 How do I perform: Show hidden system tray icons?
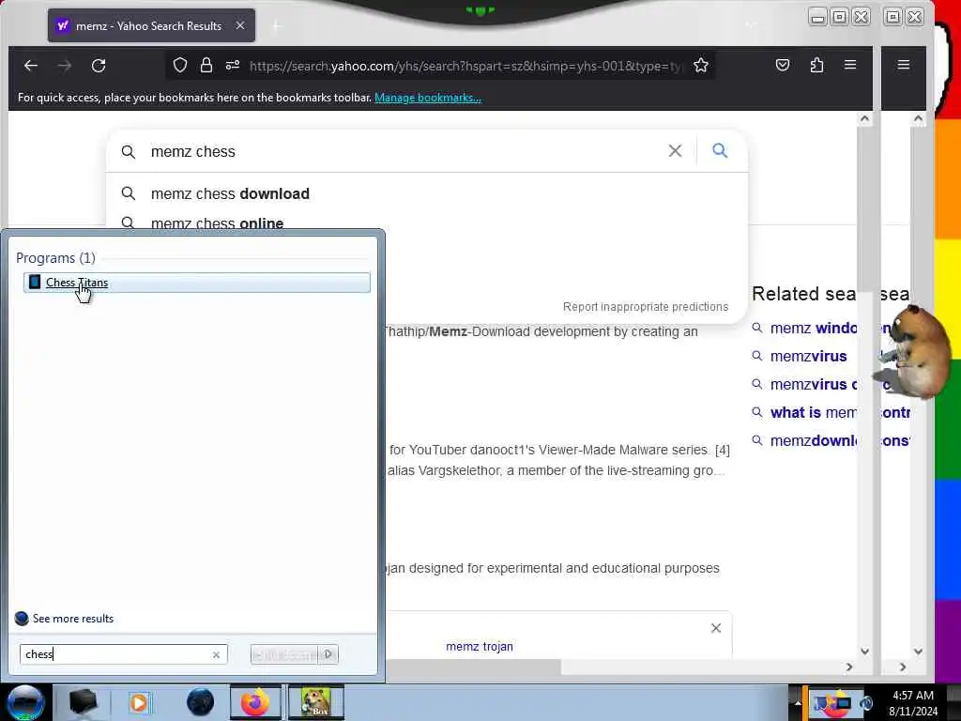(798, 703)
